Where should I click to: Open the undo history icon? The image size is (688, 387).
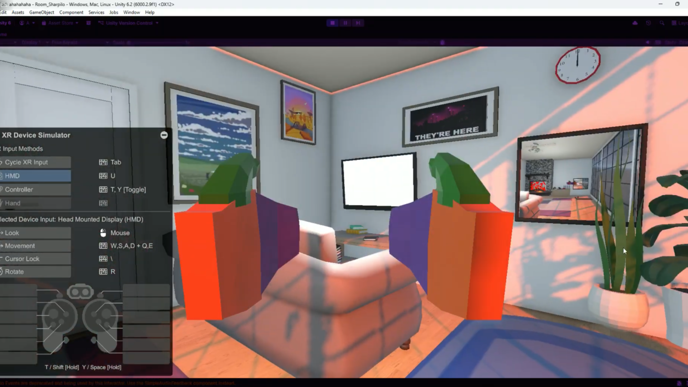tap(649, 23)
